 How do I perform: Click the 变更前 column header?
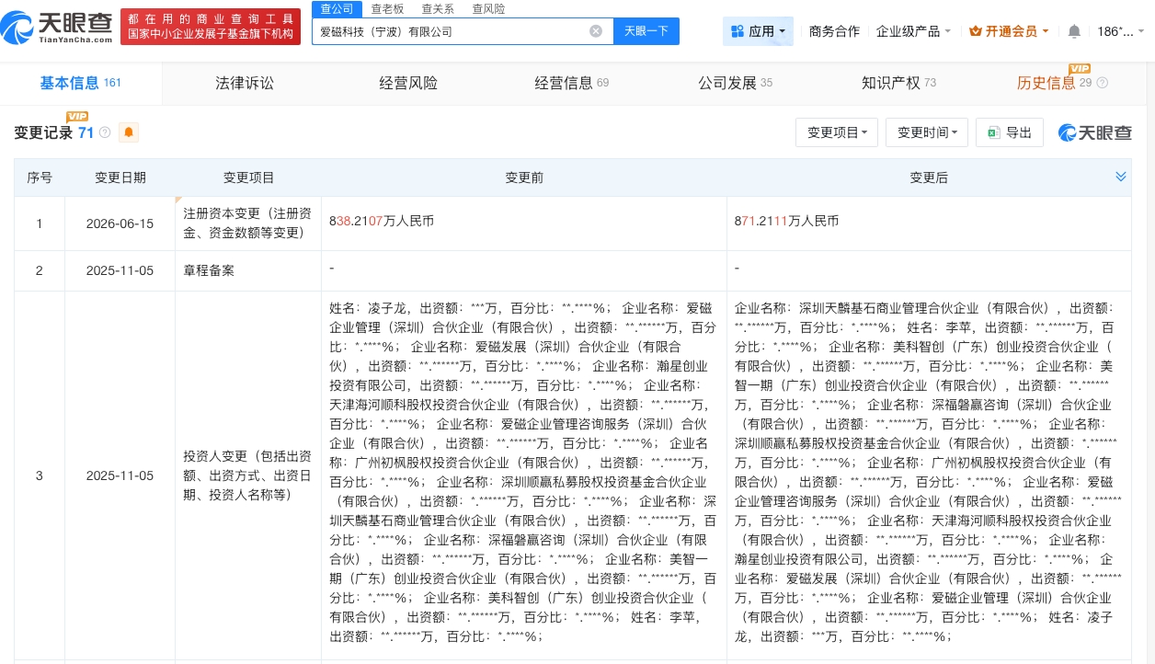[524, 177]
